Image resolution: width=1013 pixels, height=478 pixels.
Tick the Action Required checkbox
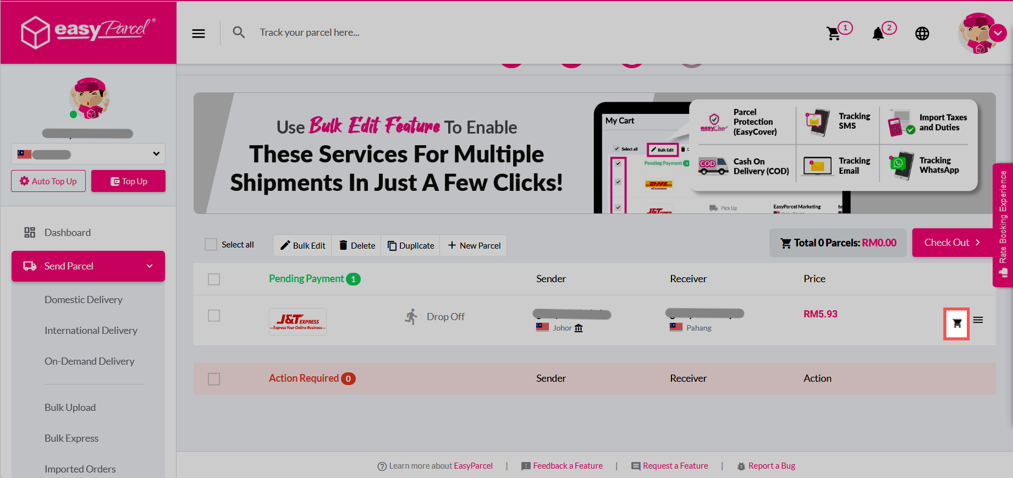pos(214,379)
